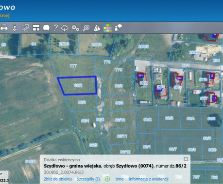Select the white polygon parcel tool
The height and width of the screenshot is (184, 223).
(x=46, y=28)
